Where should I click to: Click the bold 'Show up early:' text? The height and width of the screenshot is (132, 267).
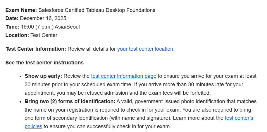tap(43, 76)
